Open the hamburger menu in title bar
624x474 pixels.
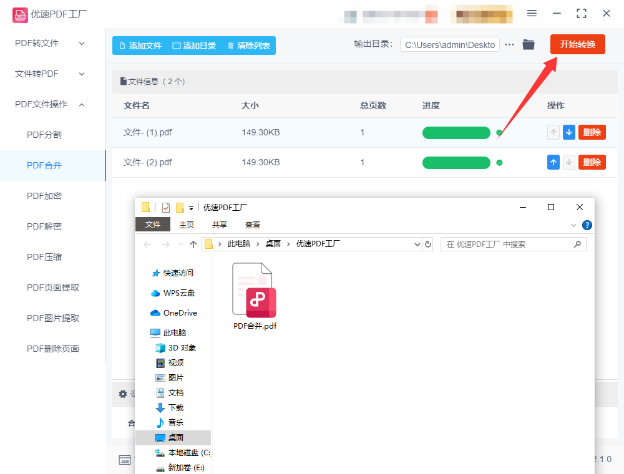pyautogui.click(x=532, y=14)
